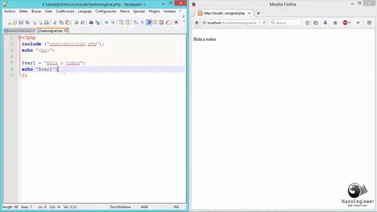Click the red Adblock Plus icon
This screenshot has height=212, width=377.
point(345,23)
